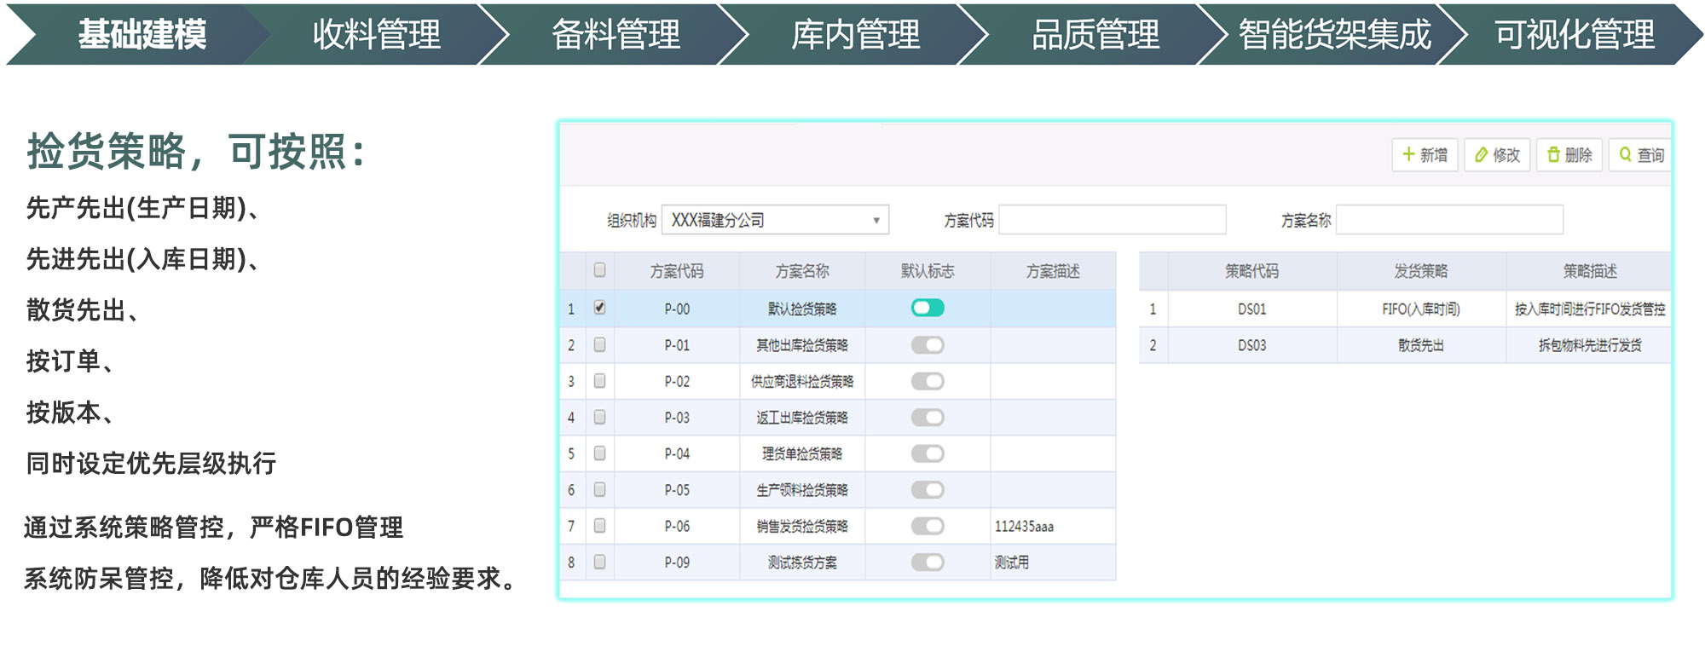Tick the checkbox for row P-03
This screenshot has width=1705, height=652.
click(x=600, y=418)
